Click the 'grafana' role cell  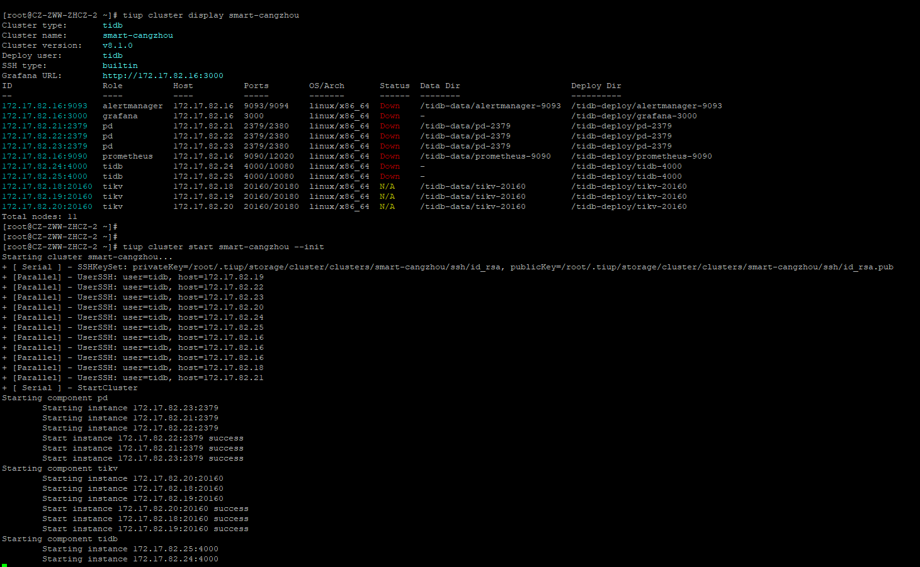point(120,116)
